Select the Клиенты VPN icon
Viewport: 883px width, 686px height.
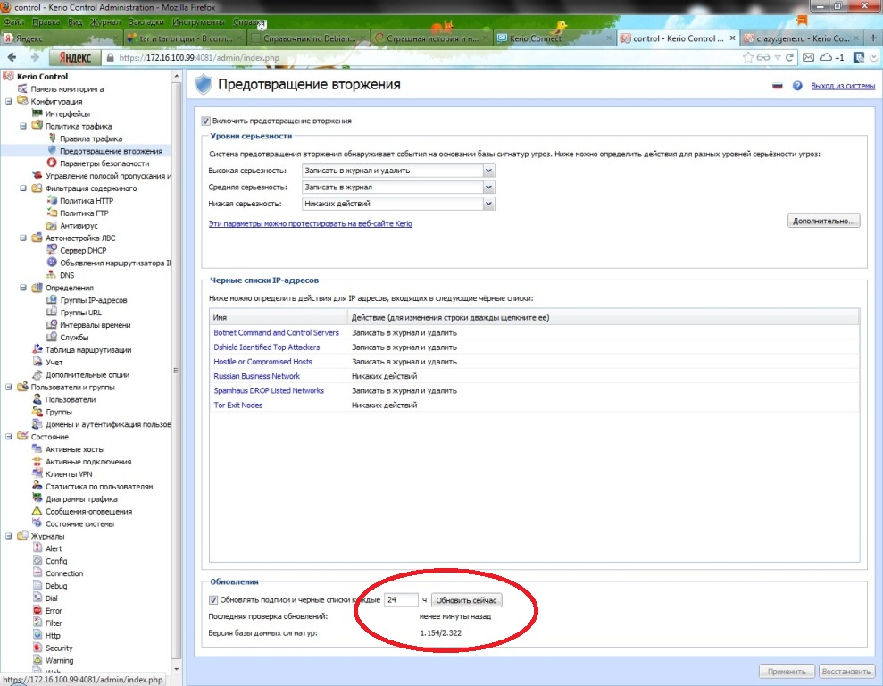(x=37, y=474)
